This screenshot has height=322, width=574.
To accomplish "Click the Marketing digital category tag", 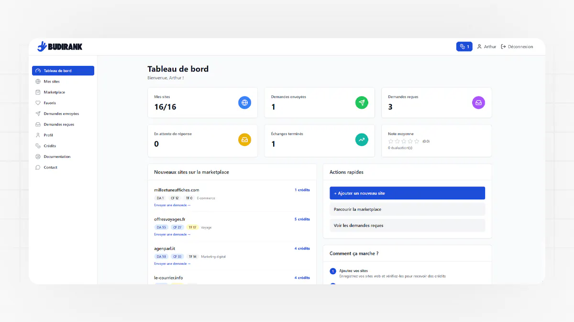I will pyautogui.click(x=213, y=257).
